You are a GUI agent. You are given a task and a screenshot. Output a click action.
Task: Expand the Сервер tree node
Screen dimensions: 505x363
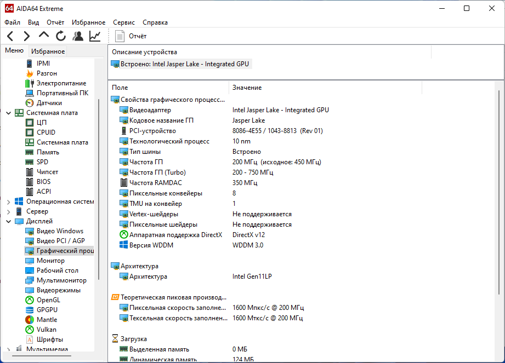[9, 211]
